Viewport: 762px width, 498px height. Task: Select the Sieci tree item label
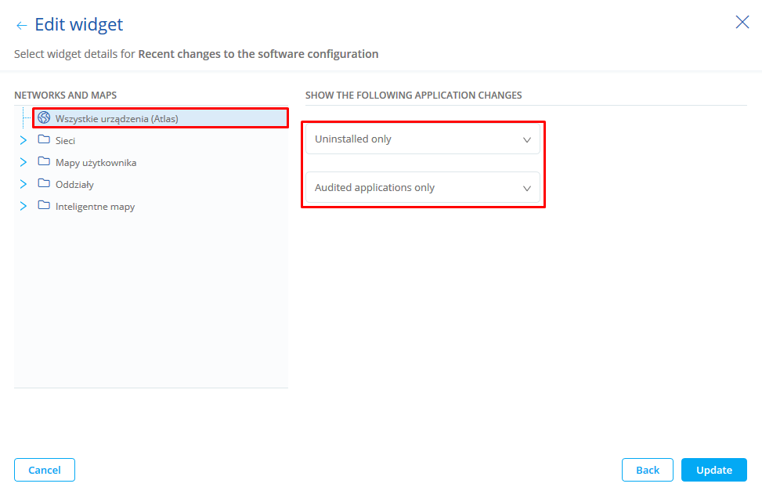tap(65, 141)
